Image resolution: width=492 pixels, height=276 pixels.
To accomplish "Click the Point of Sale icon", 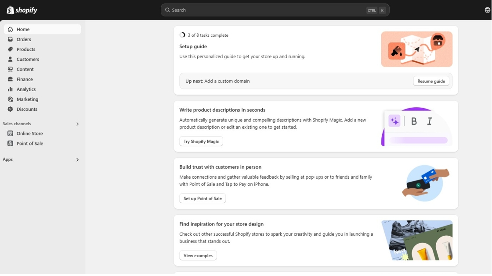I will tap(11, 144).
